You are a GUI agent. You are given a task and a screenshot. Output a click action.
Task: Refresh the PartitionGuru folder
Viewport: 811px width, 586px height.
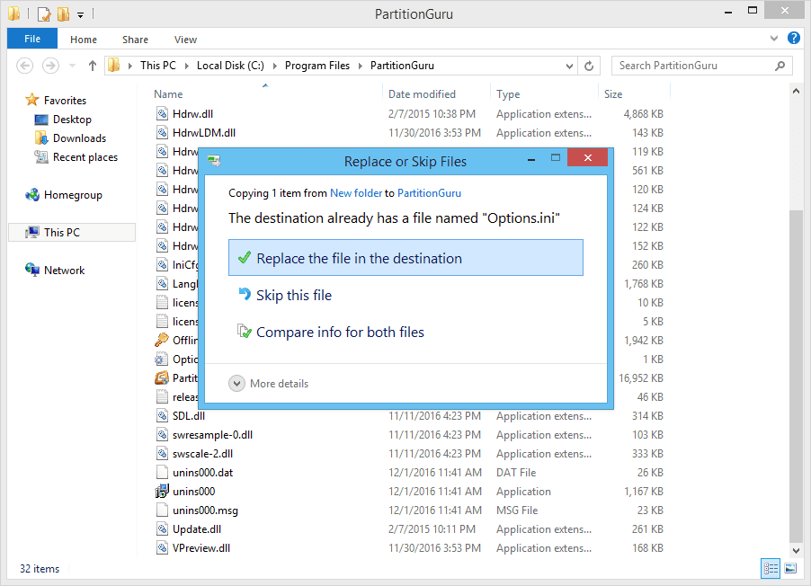pos(589,66)
